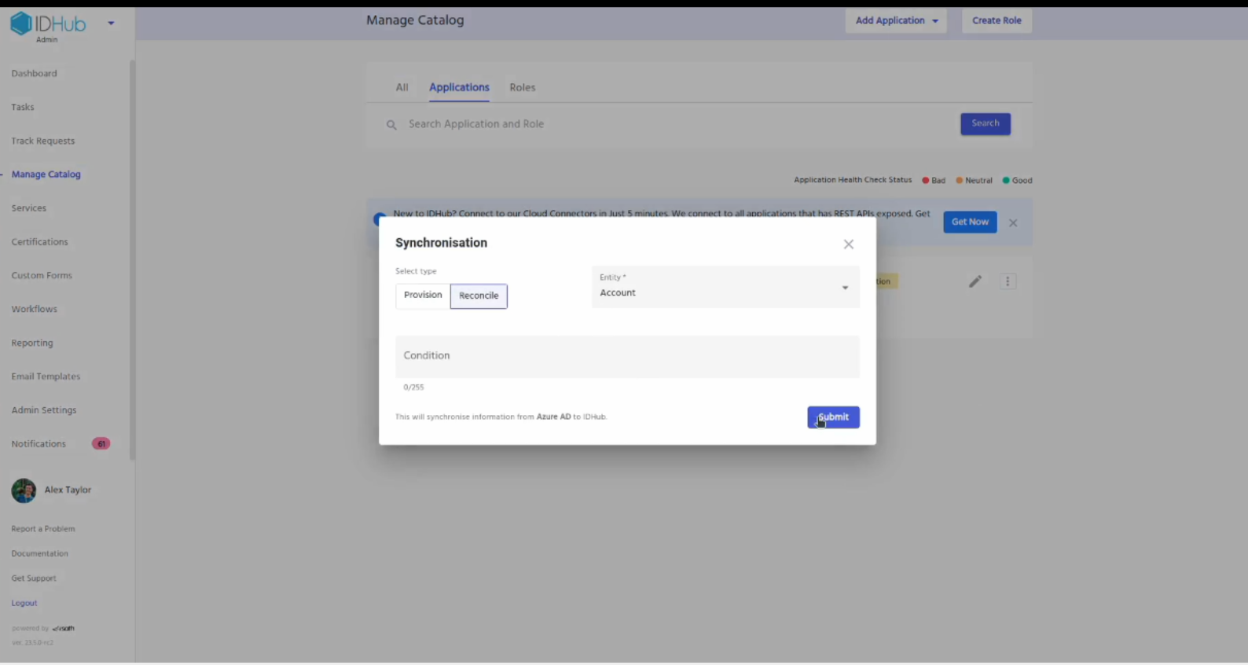Open Admin Settings in the sidebar

(44, 410)
